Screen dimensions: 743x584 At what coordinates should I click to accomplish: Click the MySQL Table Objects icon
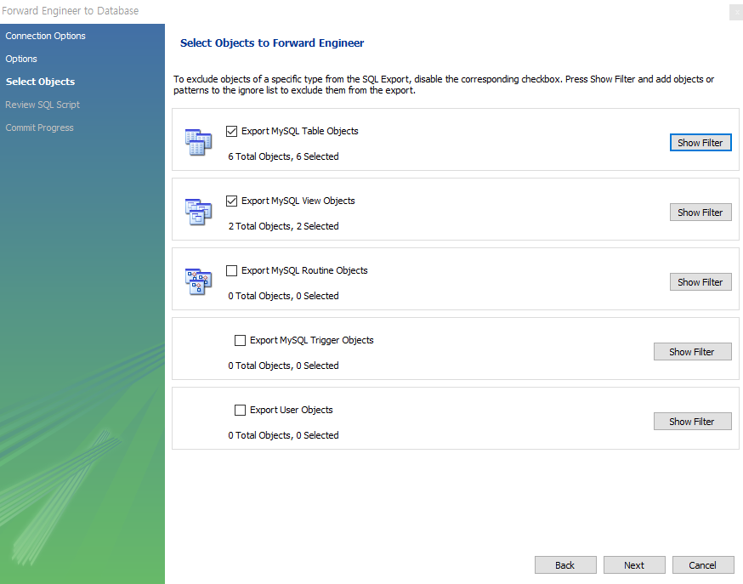[198, 142]
